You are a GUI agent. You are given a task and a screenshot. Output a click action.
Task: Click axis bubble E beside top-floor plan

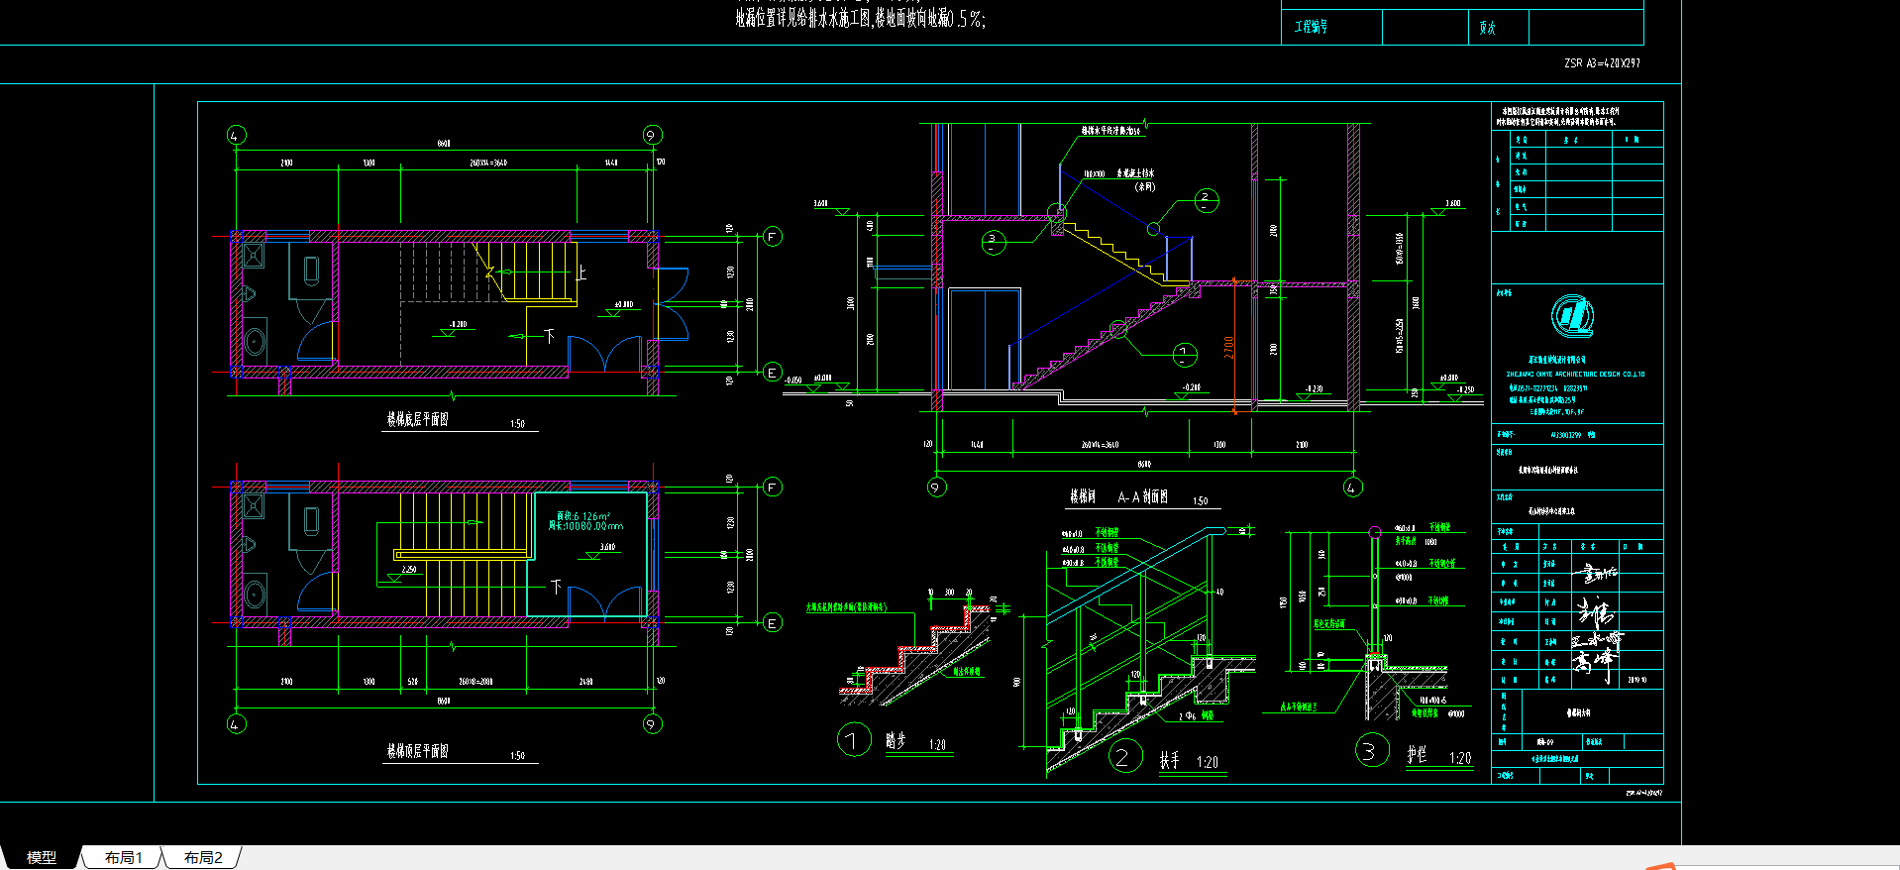point(773,623)
